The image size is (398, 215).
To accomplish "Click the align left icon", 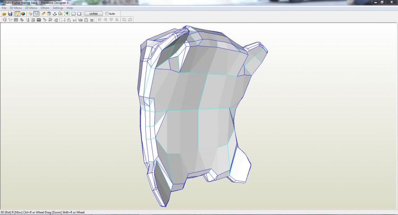I will (x=99, y=20).
